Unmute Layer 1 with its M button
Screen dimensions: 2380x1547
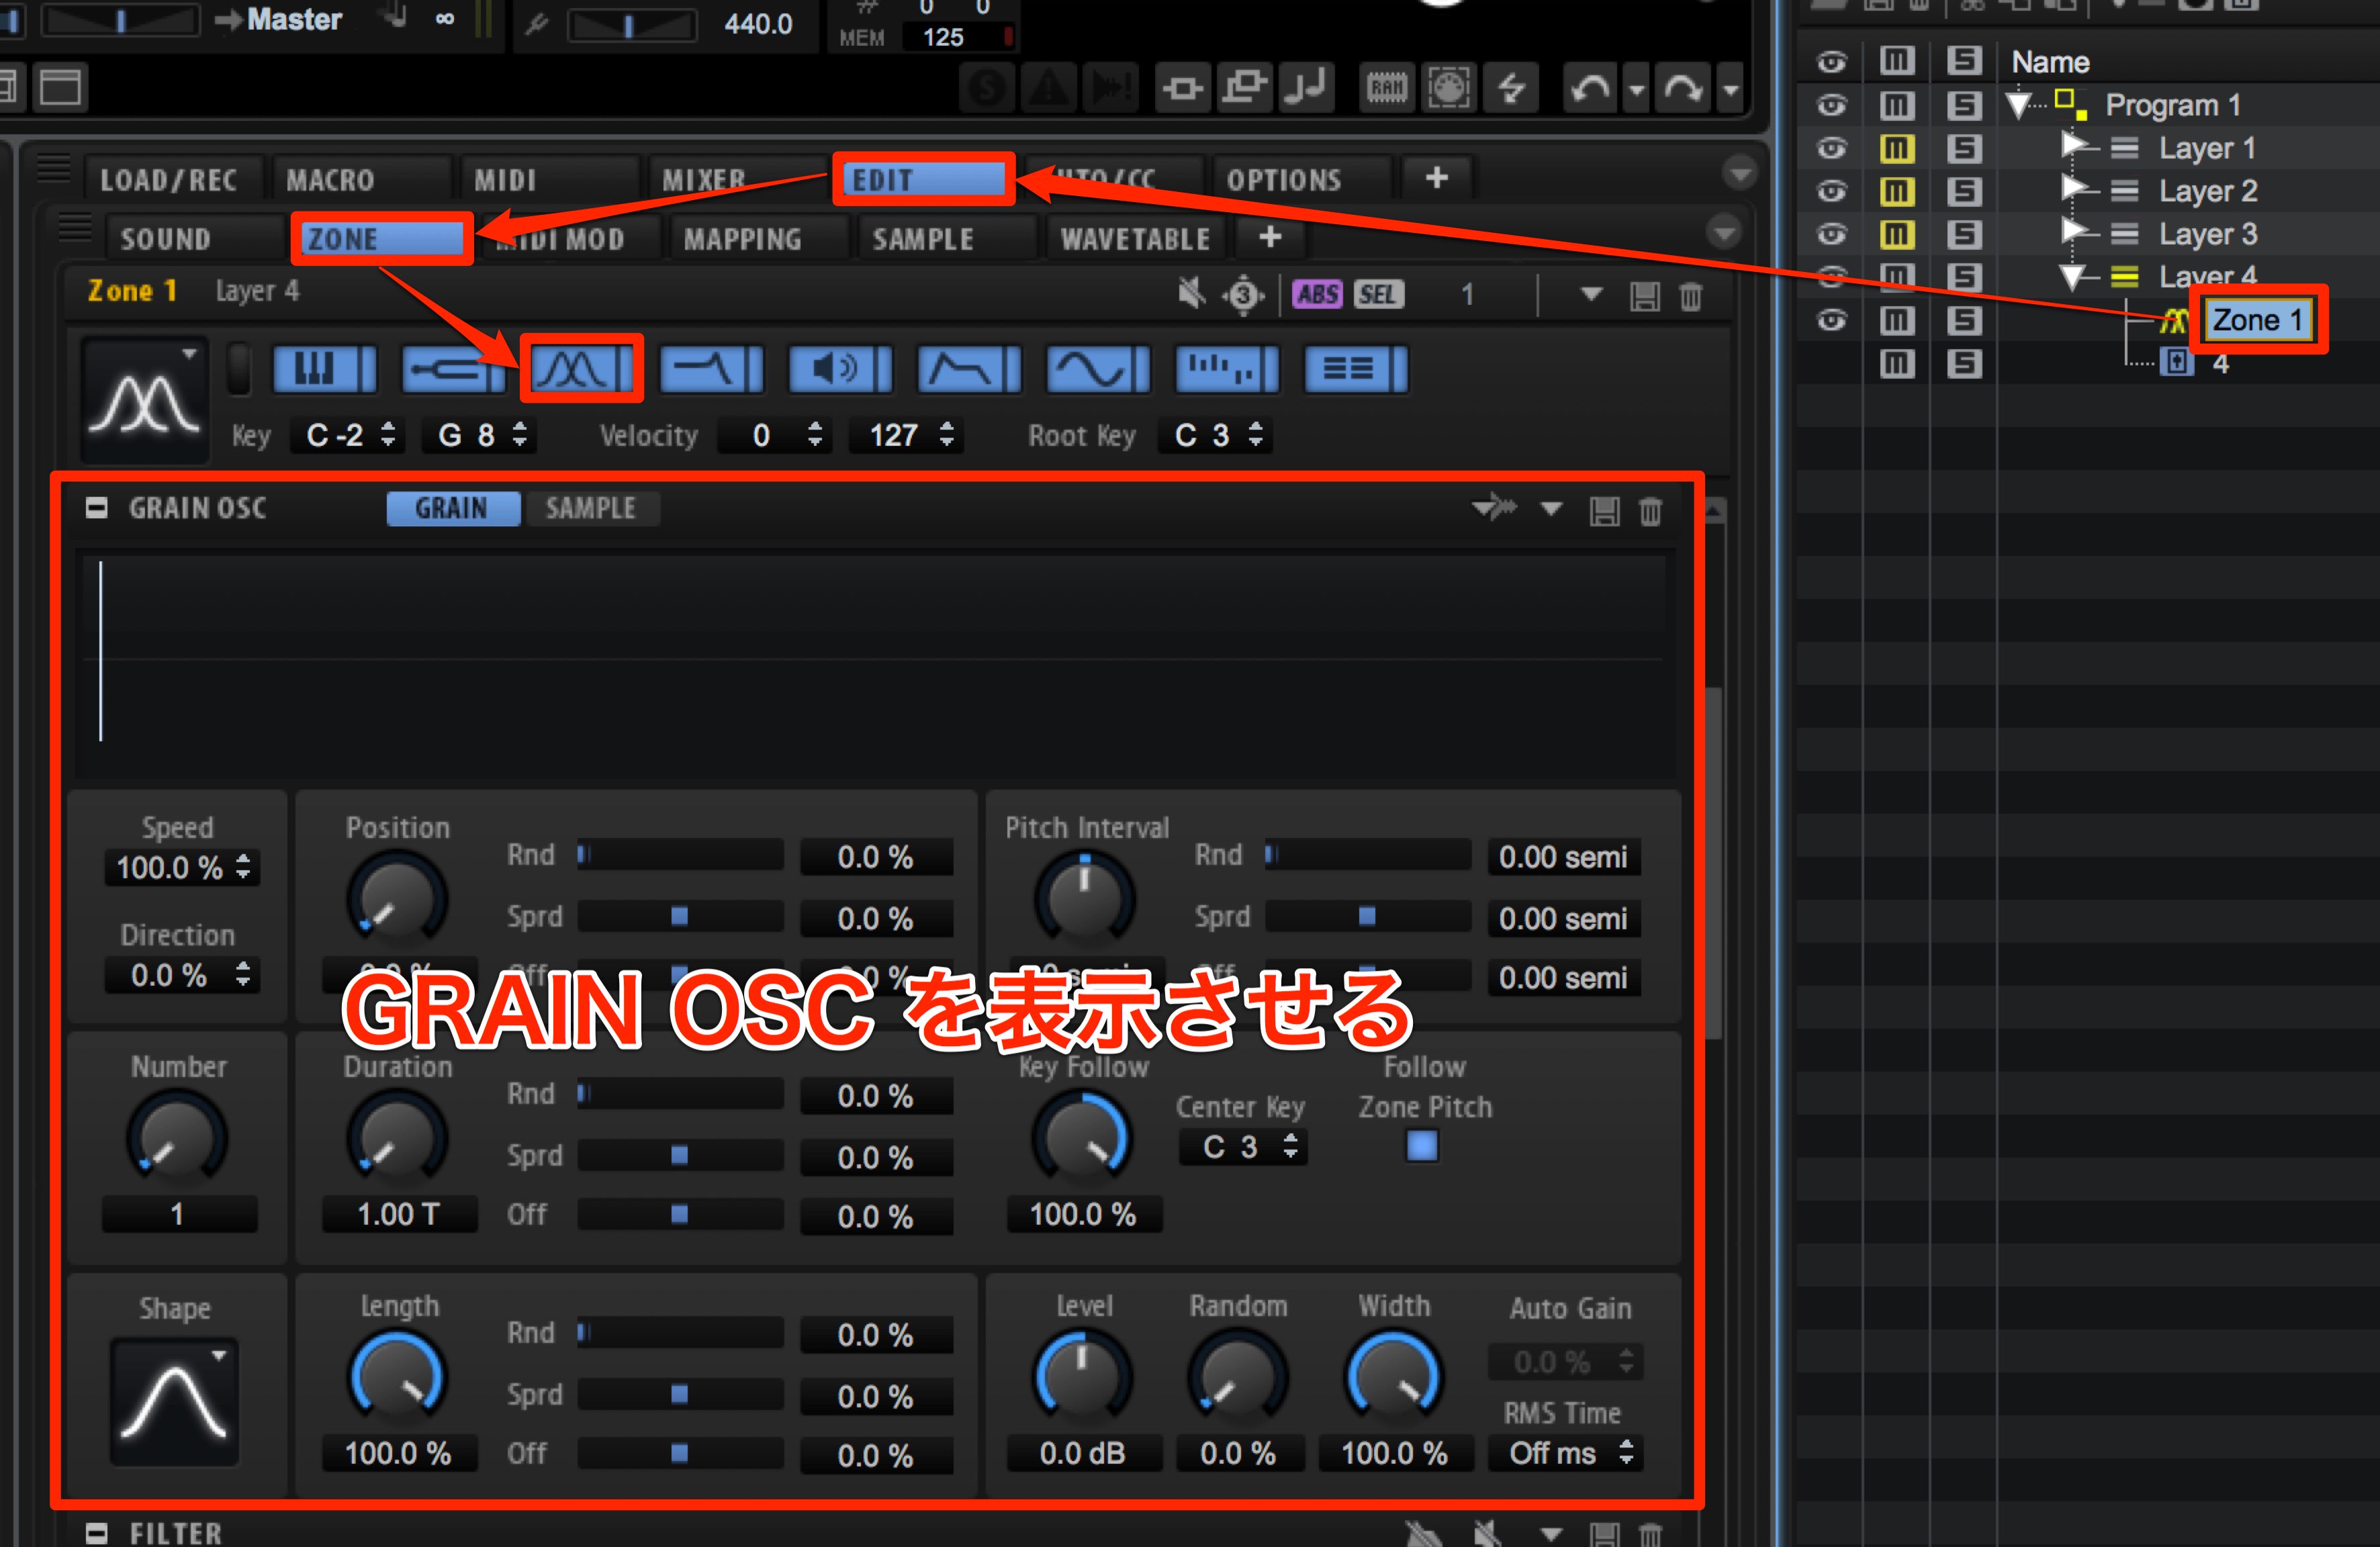click(1896, 148)
